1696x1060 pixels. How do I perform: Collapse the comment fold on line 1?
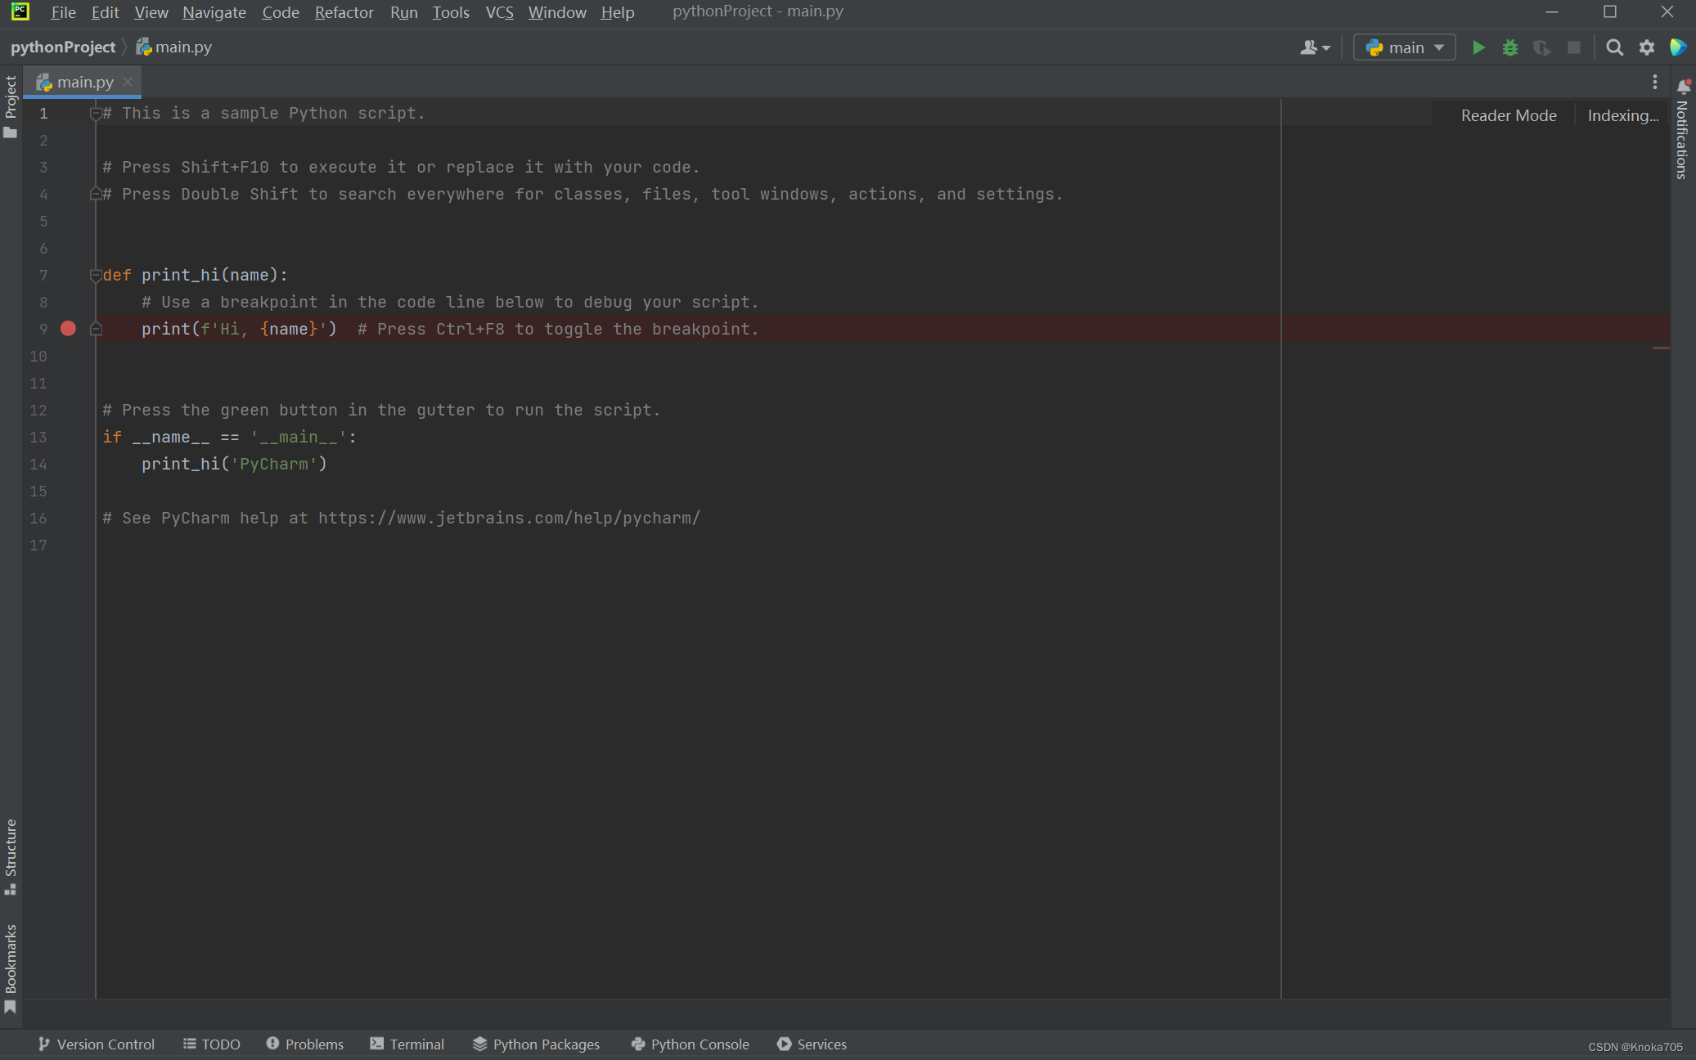point(96,113)
